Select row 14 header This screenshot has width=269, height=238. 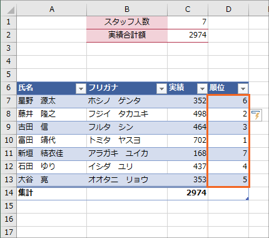pos(9,192)
